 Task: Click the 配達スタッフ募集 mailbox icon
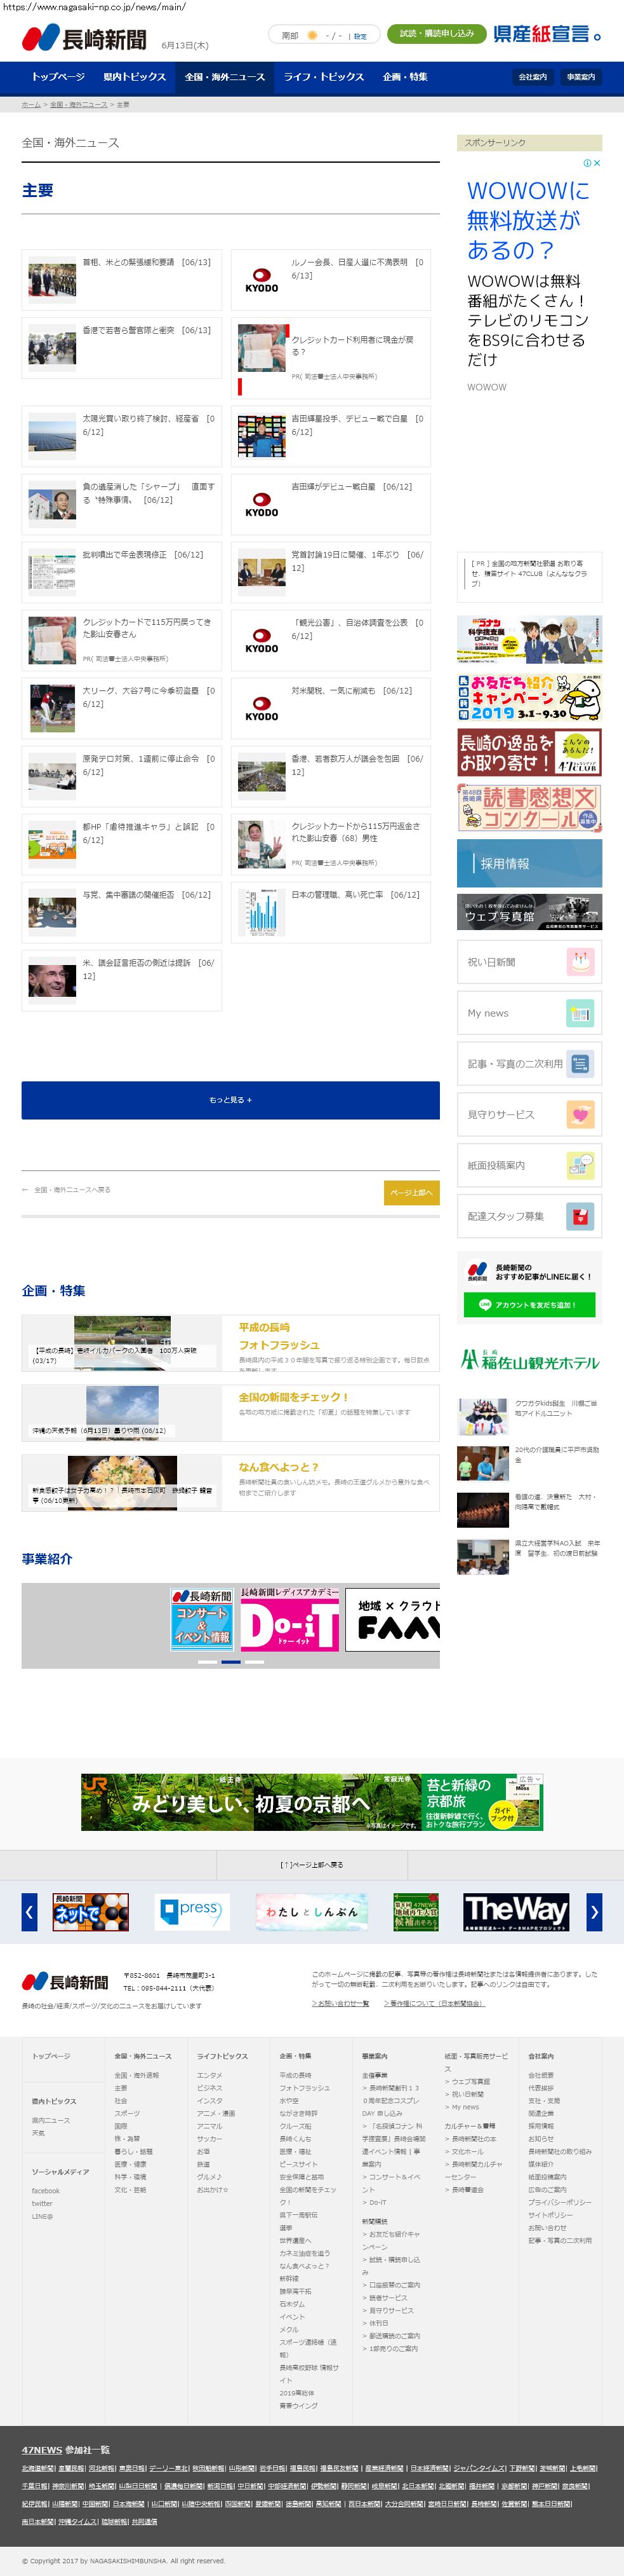point(579,1216)
